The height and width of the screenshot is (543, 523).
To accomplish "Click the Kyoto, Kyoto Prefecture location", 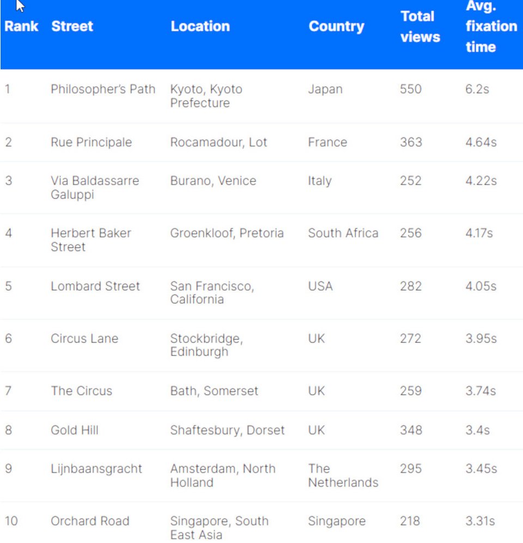I will click(x=206, y=96).
